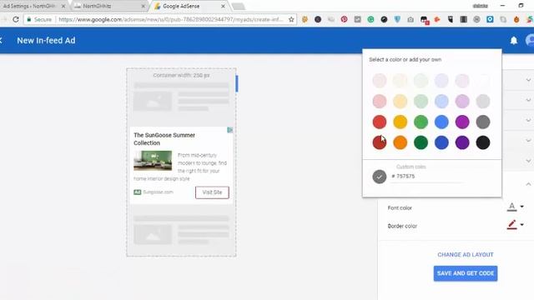The width and height of the screenshot is (534, 300).
Task: Pick the dark red color swatch
Action: (380, 142)
